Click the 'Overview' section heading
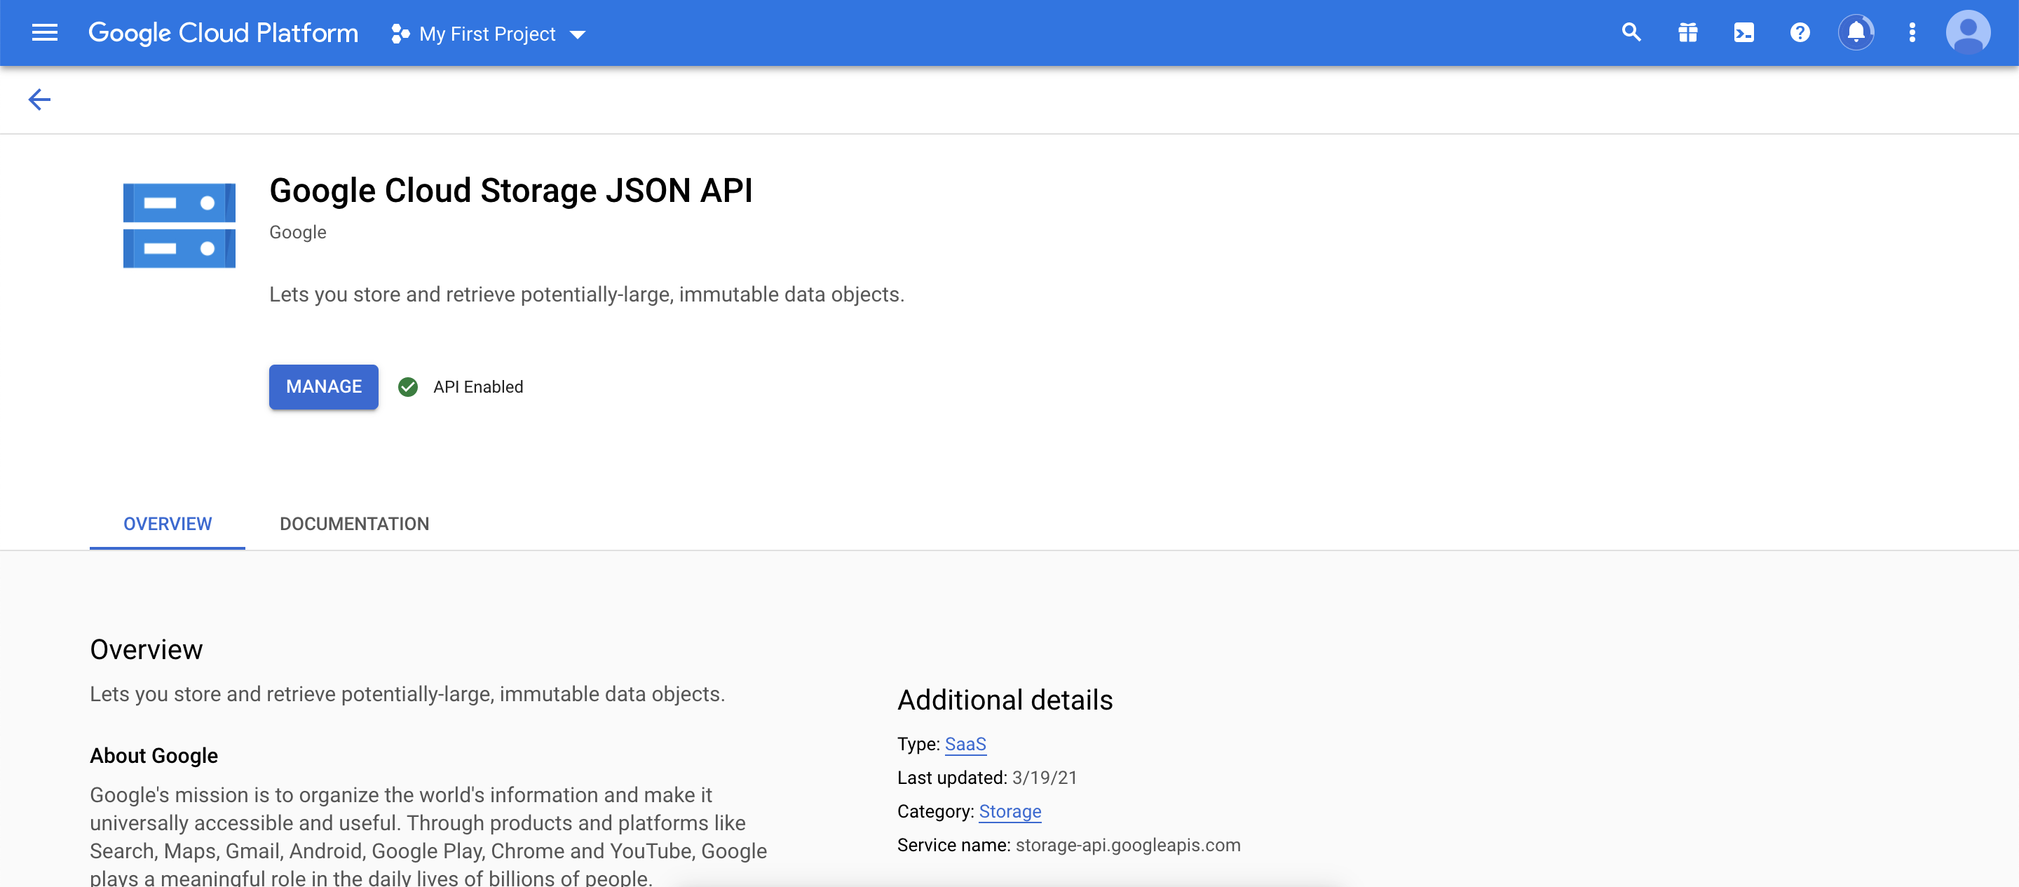Image resolution: width=2019 pixels, height=887 pixels. [147, 650]
